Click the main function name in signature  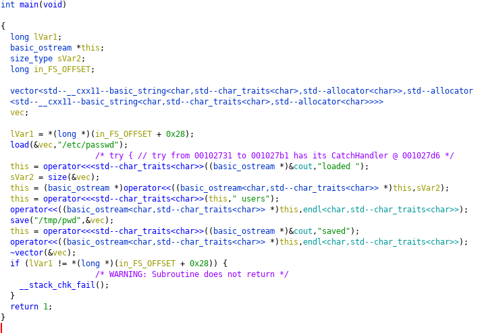coord(29,5)
